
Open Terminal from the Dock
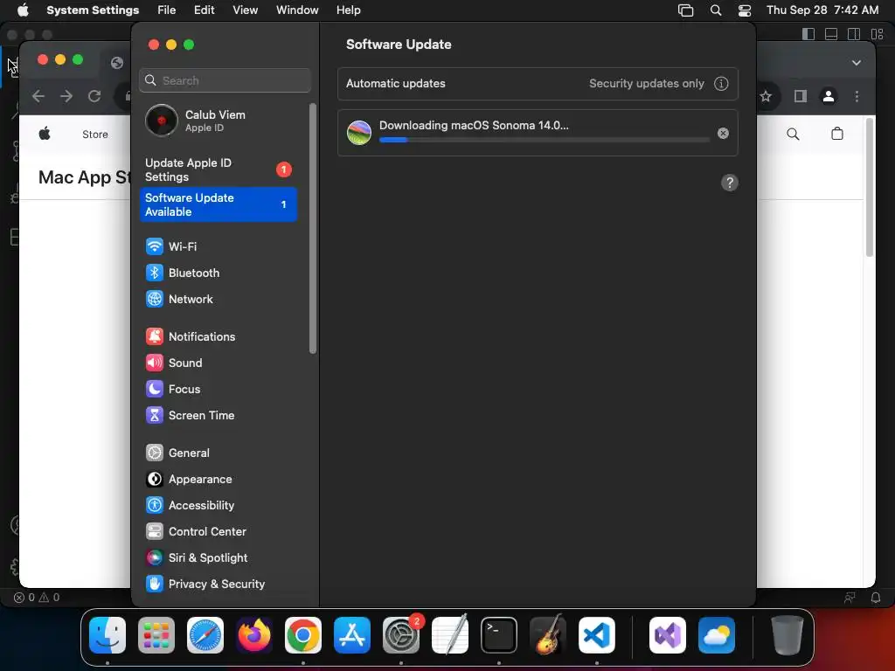[x=499, y=635]
